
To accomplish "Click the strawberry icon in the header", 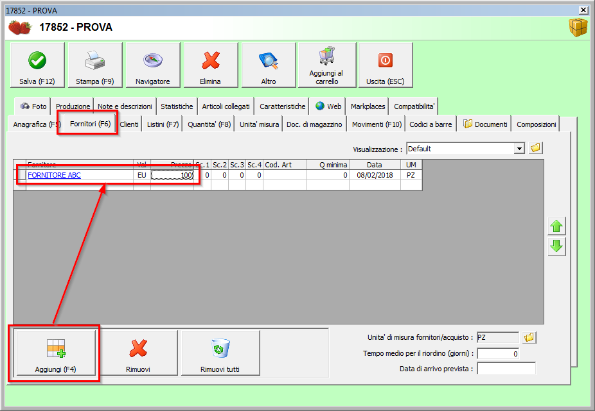I will click(x=20, y=28).
